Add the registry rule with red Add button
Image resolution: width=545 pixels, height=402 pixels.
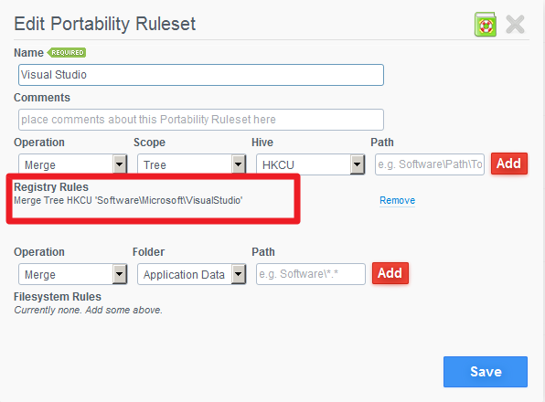pyautogui.click(x=509, y=164)
